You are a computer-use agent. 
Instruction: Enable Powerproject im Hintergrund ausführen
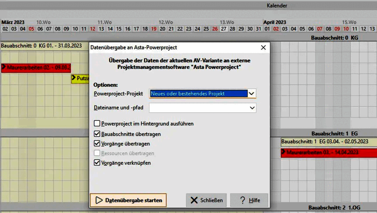coord(97,123)
